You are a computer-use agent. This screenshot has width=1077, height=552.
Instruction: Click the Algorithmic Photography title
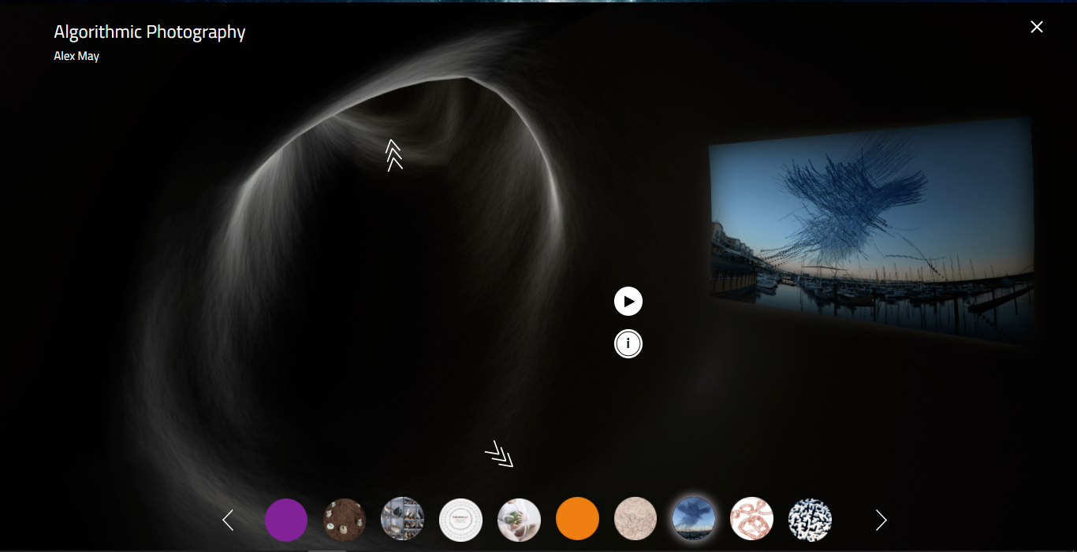(150, 32)
